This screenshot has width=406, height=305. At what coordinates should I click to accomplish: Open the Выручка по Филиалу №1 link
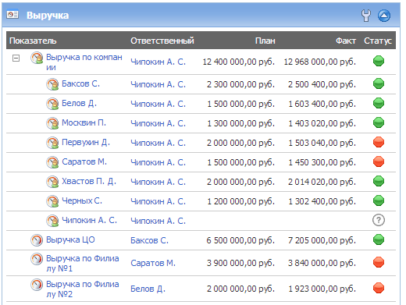pyautogui.click(x=83, y=263)
